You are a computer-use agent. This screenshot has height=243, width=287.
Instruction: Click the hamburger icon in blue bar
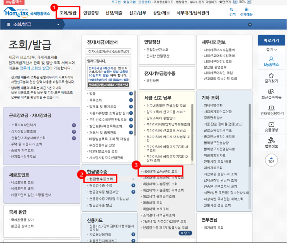(8, 24)
